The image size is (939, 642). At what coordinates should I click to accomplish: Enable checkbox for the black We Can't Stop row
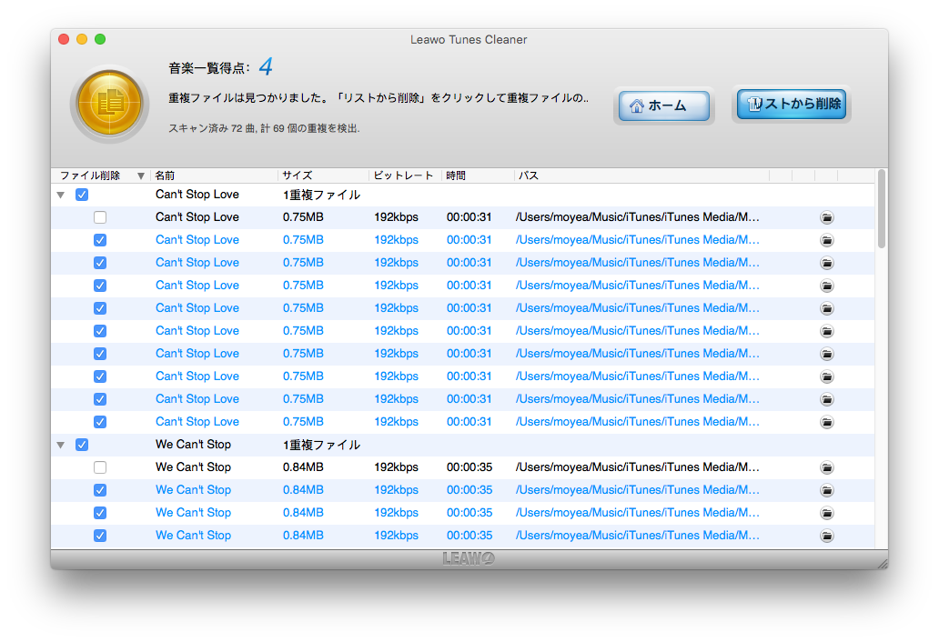coord(100,467)
